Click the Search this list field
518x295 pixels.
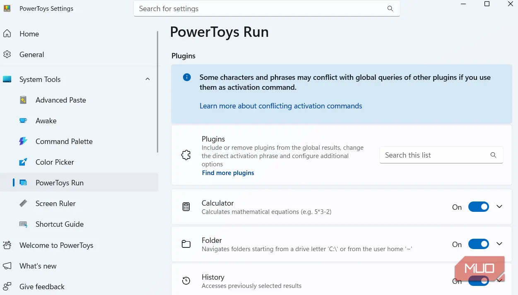tap(441, 155)
